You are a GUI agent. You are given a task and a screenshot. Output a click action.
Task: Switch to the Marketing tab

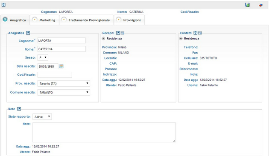(44, 20)
